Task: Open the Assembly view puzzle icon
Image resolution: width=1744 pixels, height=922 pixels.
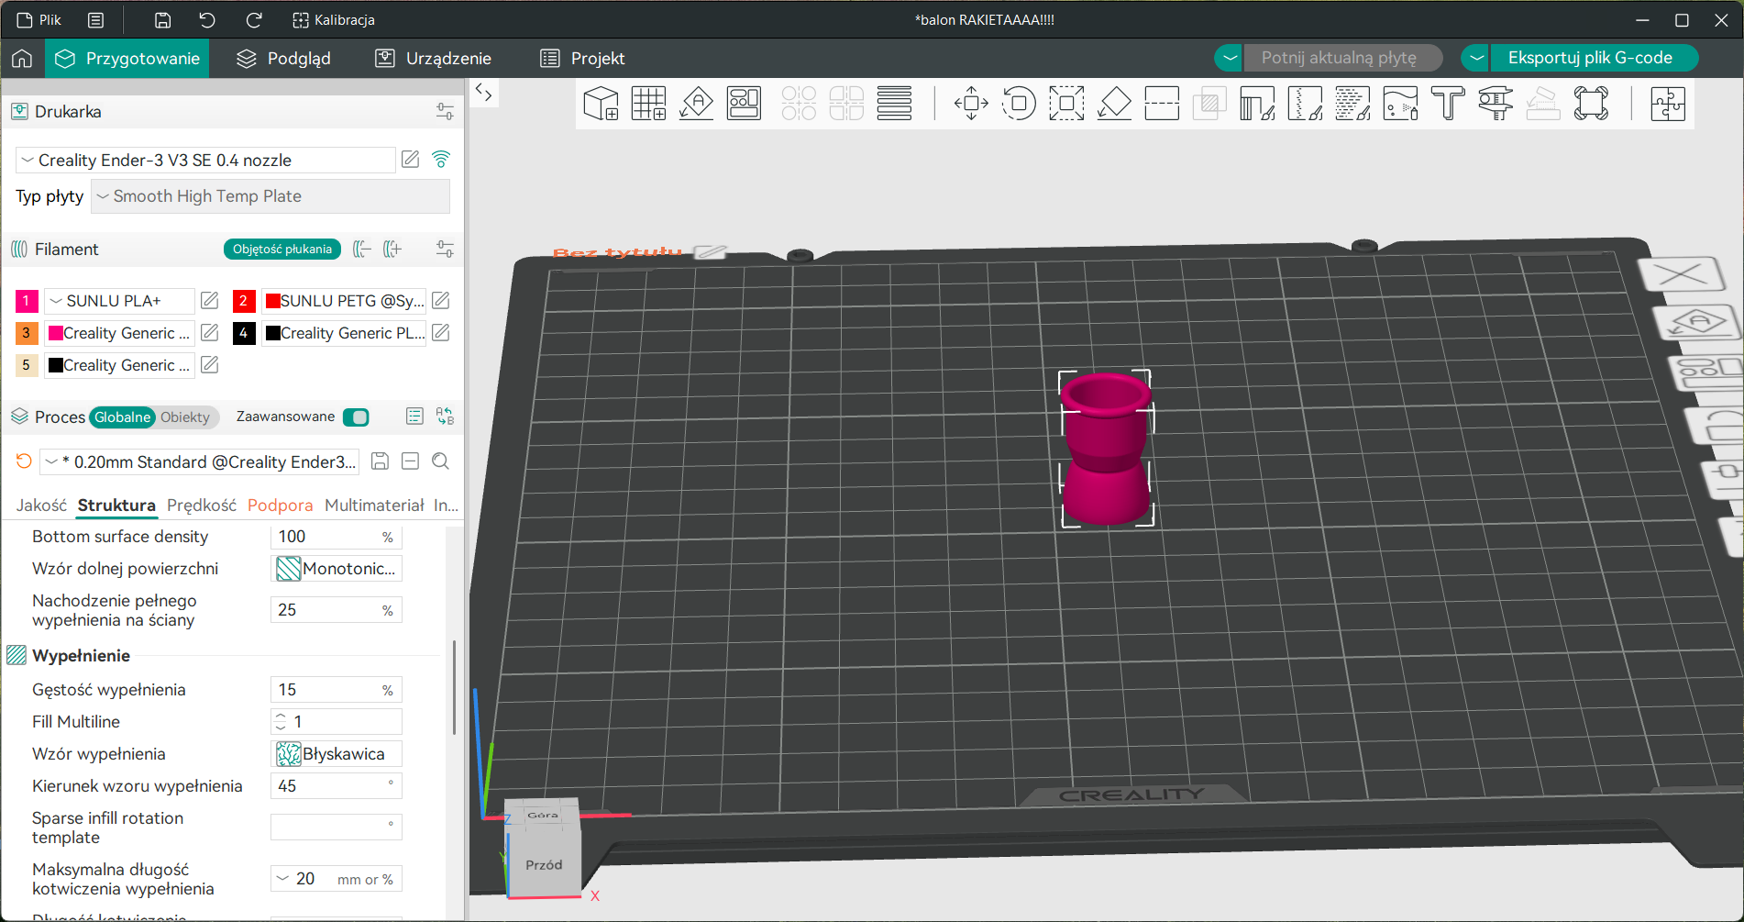Action: (x=1667, y=104)
